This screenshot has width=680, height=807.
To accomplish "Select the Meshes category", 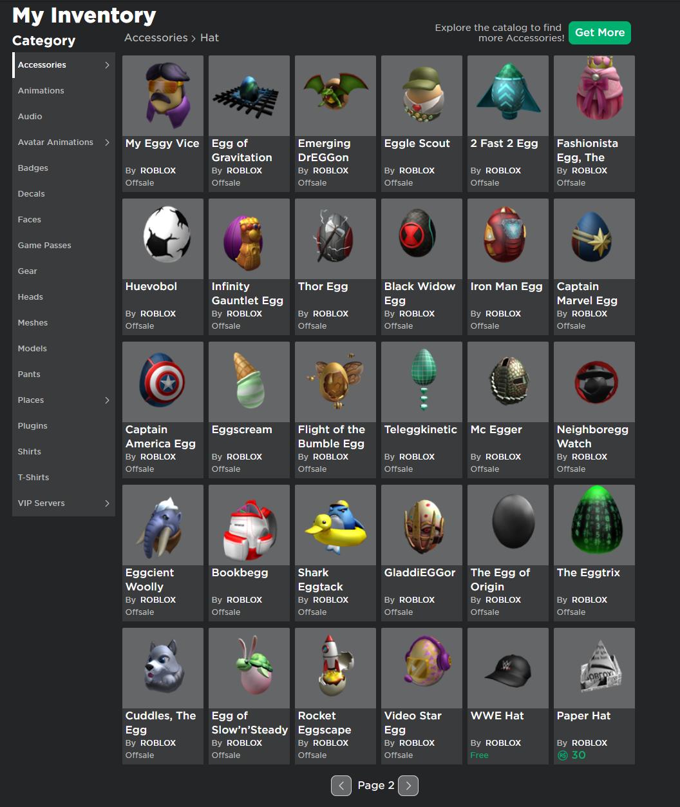I will point(64,323).
